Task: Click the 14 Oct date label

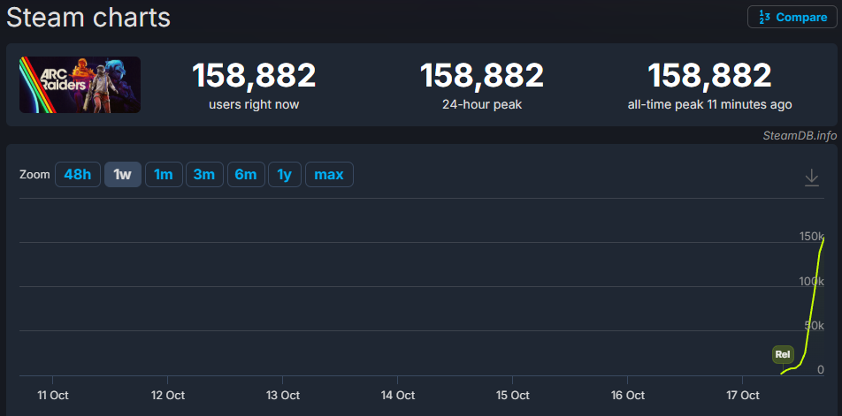Action: coord(398,395)
